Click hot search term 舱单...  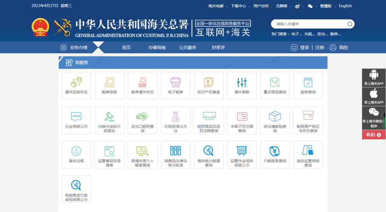coord(336,34)
